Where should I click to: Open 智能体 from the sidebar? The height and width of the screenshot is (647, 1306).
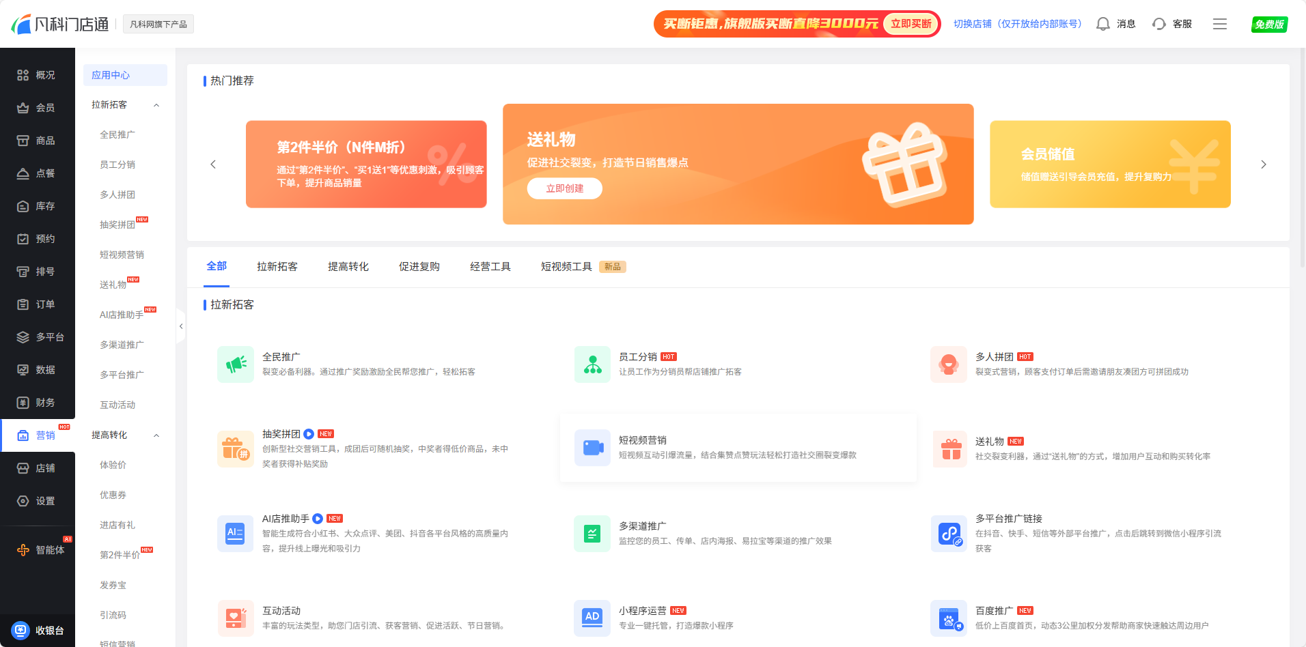pyautogui.click(x=38, y=549)
